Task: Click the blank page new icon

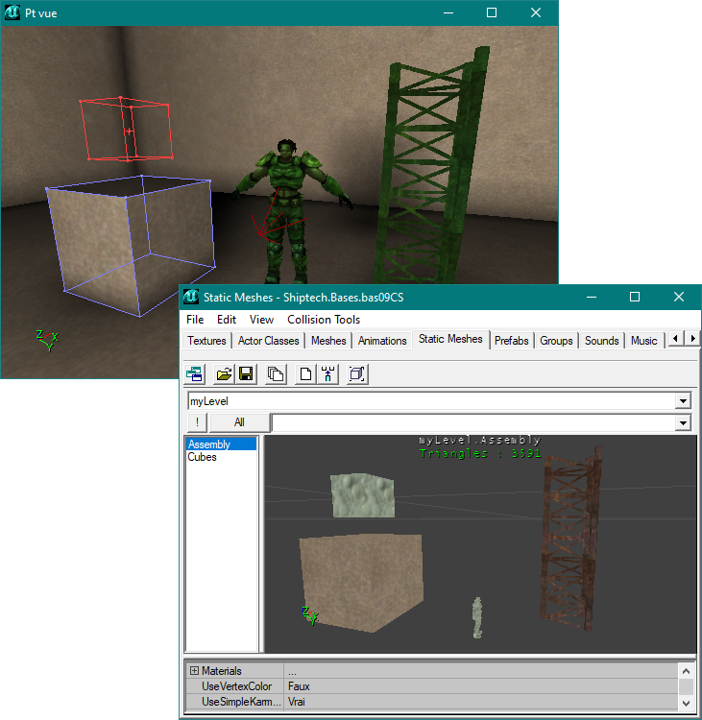Action: [x=305, y=374]
